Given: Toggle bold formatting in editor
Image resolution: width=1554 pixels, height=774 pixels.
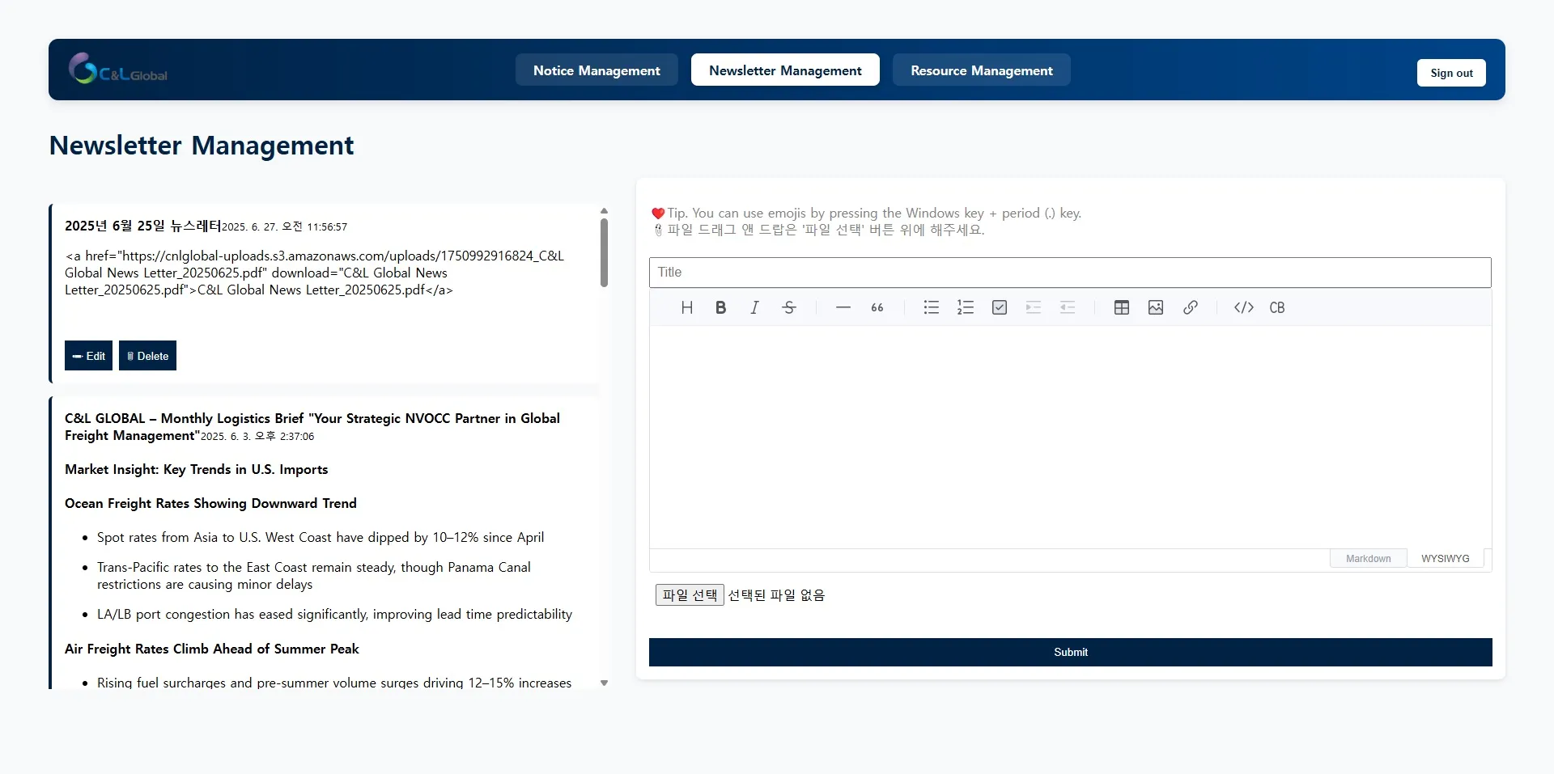Looking at the screenshot, I should click(x=720, y=307).
